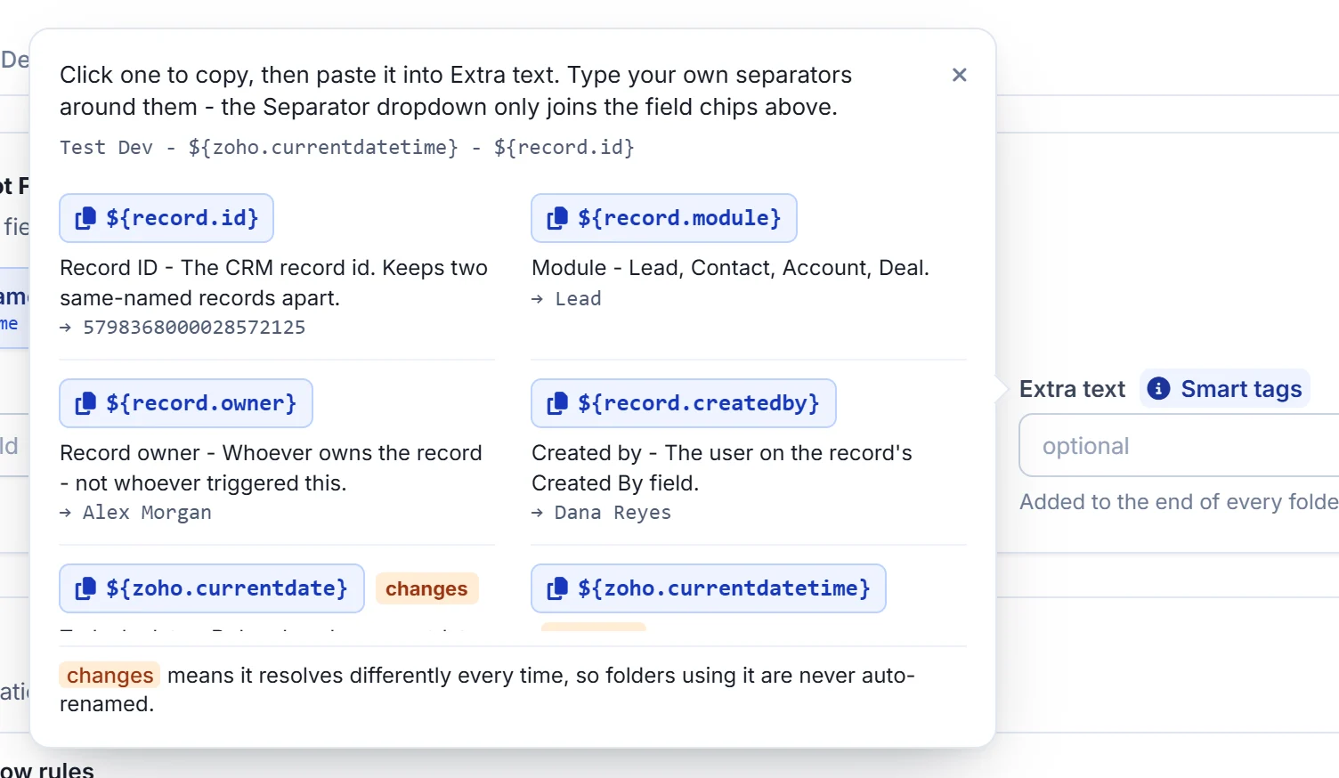Click the "Click one to copy" instruction text
Viewport: 1339px width, 778px height.
[x=456, y=91]
